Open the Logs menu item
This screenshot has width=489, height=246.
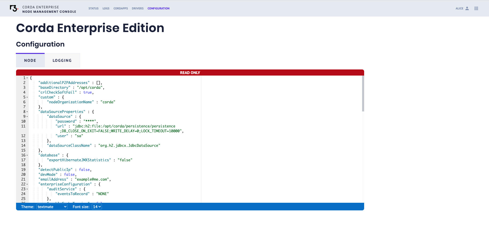106,8
